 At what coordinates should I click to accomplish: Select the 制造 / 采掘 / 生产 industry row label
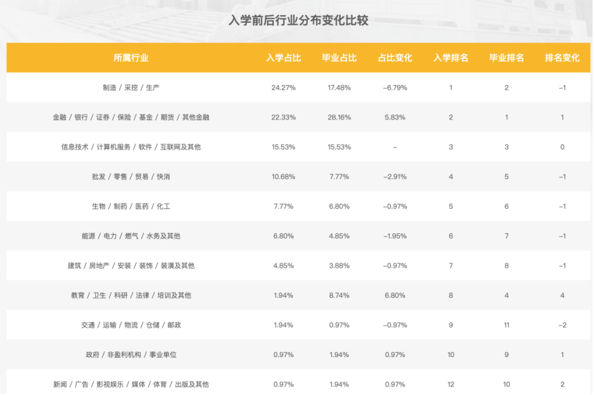[131, 88]
